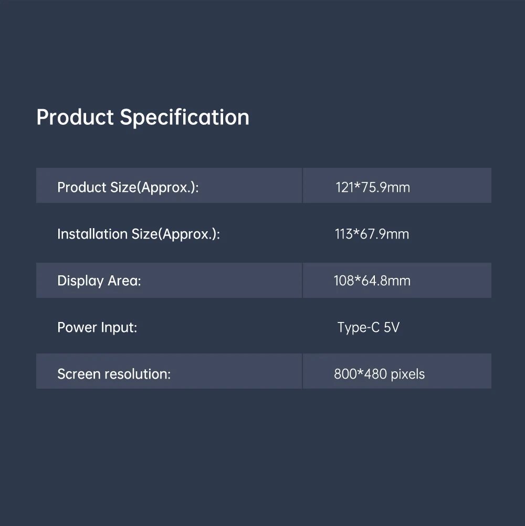Click the 108*64.8mm value
Viewport: 525px width, 526px height.
point(372,281)
